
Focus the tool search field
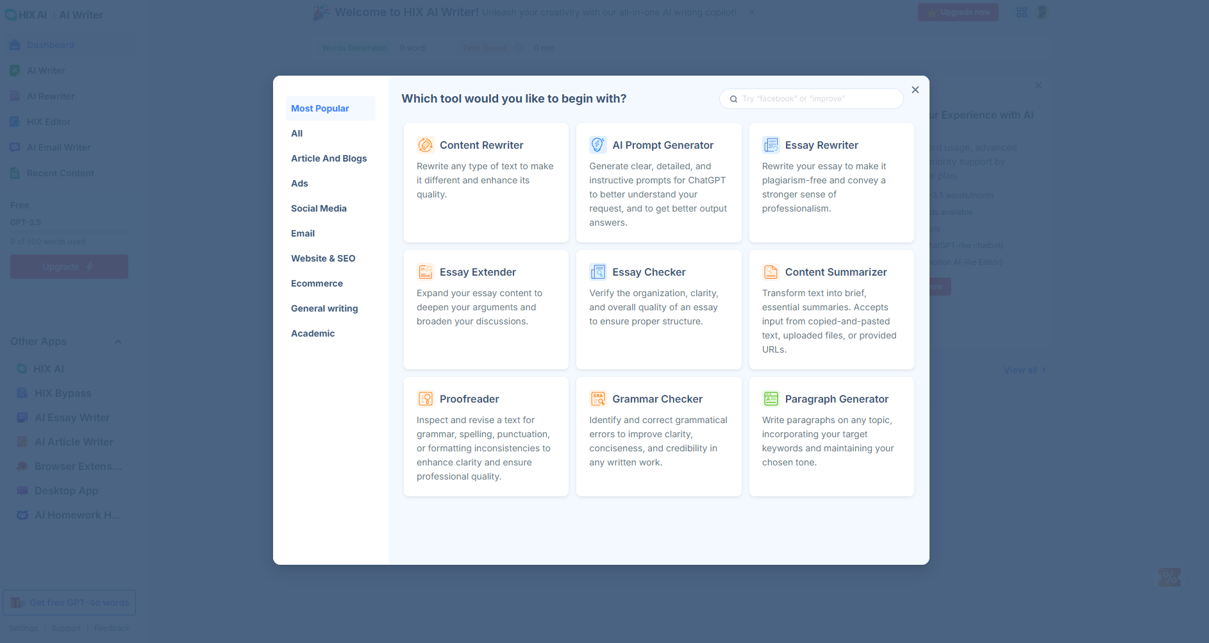coord(812,99)
